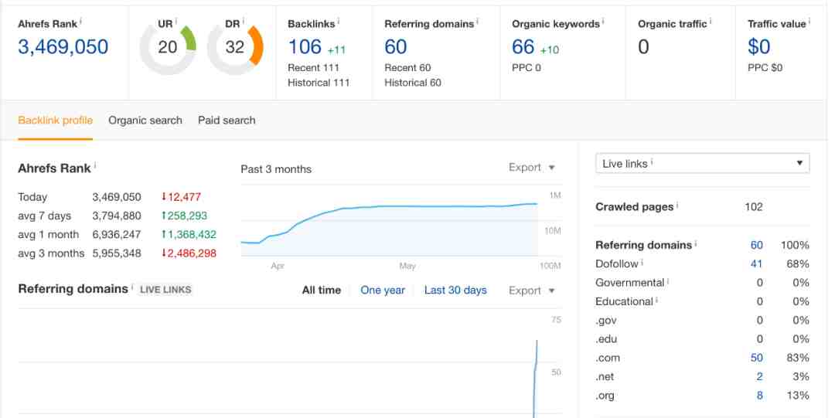The width and height of the screenshot is (835, 418).
Task: Open the Organic keywords count 66
Action: (x=523, y=47)
